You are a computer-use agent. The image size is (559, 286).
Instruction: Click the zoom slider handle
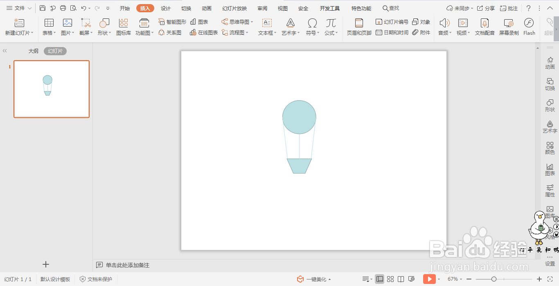pos(494,279)
